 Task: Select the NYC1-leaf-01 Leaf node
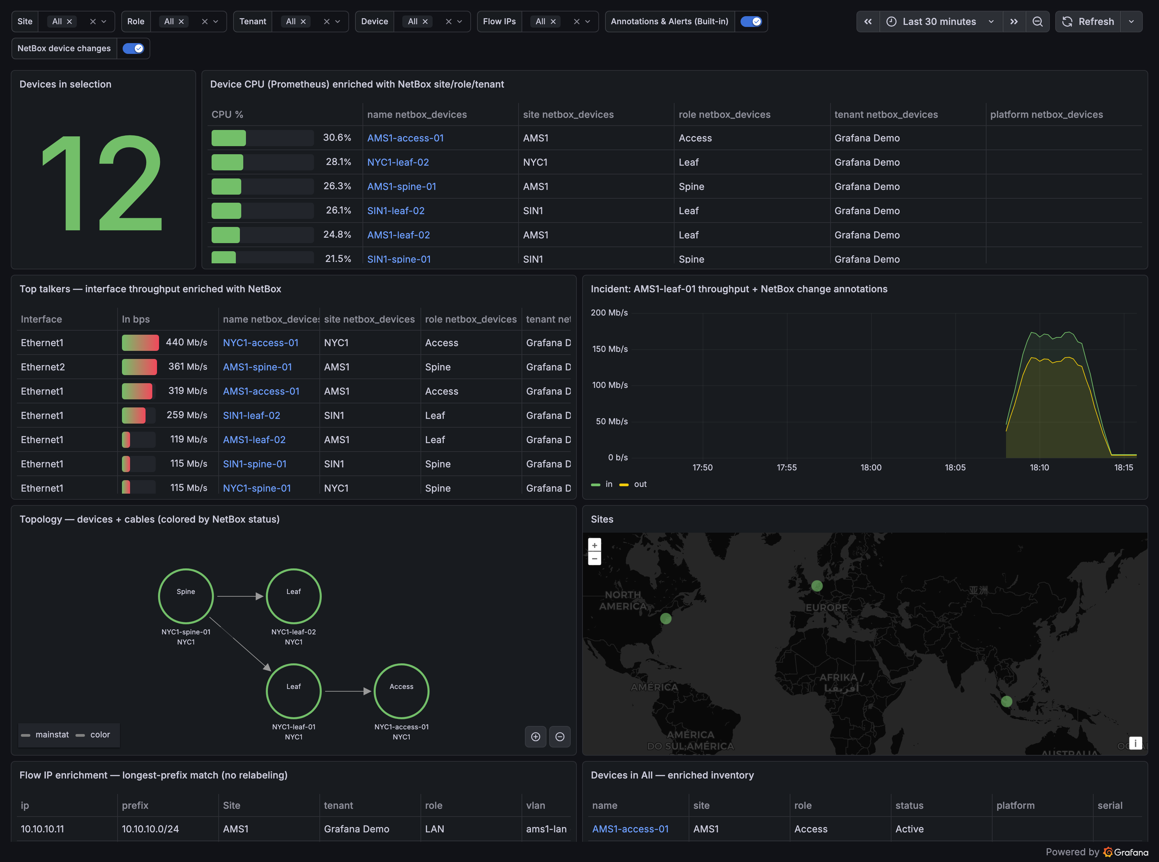293,691
